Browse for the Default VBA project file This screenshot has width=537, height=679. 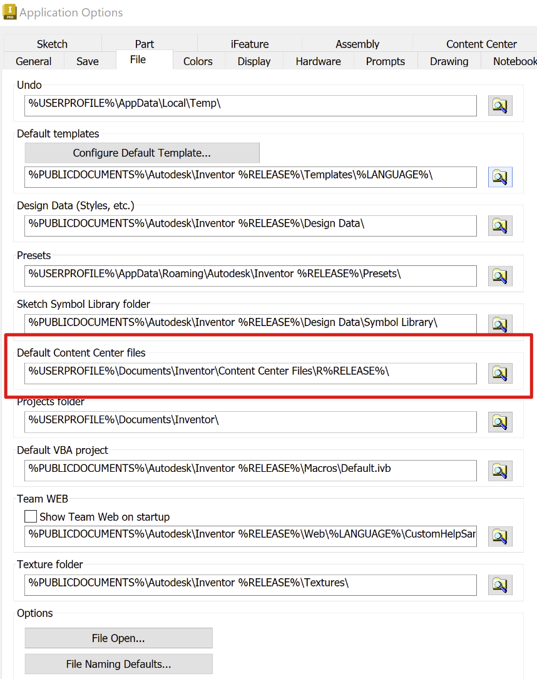click(500, 471)
